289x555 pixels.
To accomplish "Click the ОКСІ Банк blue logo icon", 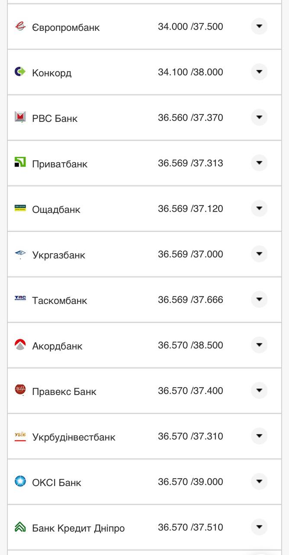I will [20, 481].
